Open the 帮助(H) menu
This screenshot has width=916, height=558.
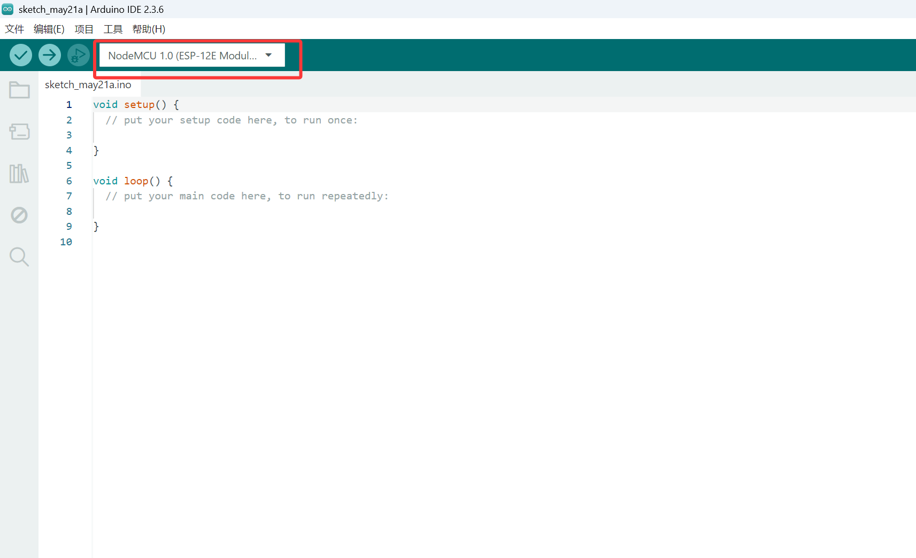point(149,29)
